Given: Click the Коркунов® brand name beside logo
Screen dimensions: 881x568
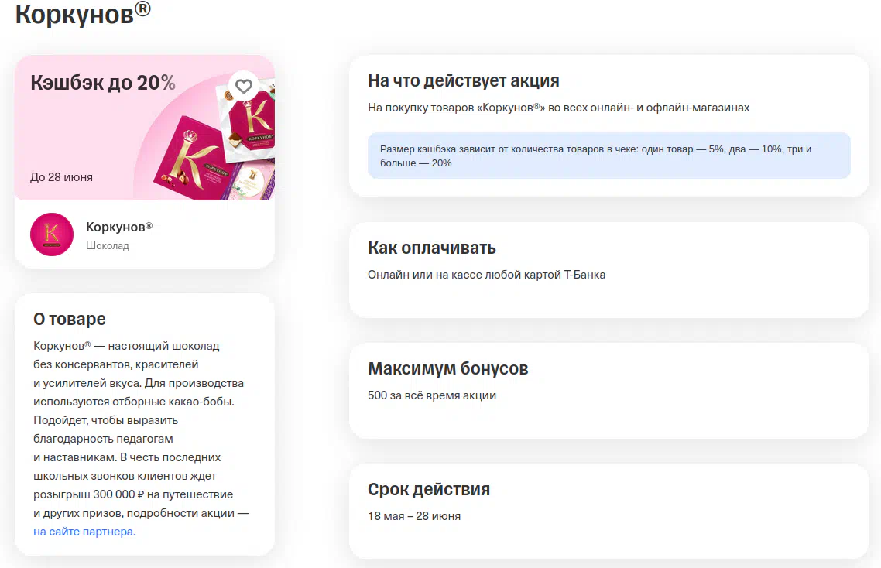Looking at the screenshot, I should coord(119,227).
